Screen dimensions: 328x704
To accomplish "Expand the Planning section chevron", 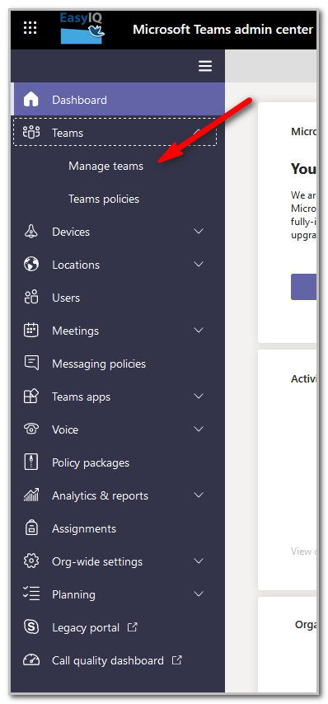I will coord(199,594).
